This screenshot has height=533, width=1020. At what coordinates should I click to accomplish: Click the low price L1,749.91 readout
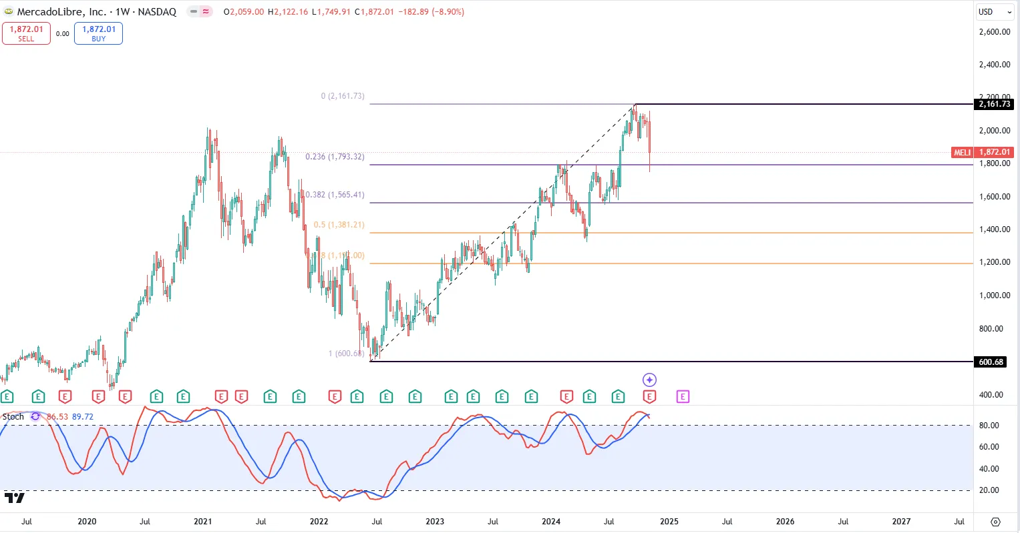[331, 12]
